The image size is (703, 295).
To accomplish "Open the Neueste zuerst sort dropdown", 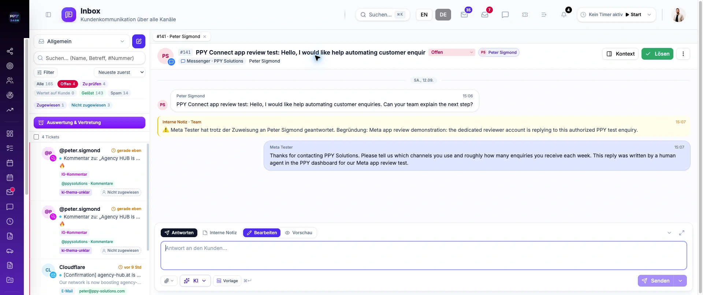I will (119, 72).
